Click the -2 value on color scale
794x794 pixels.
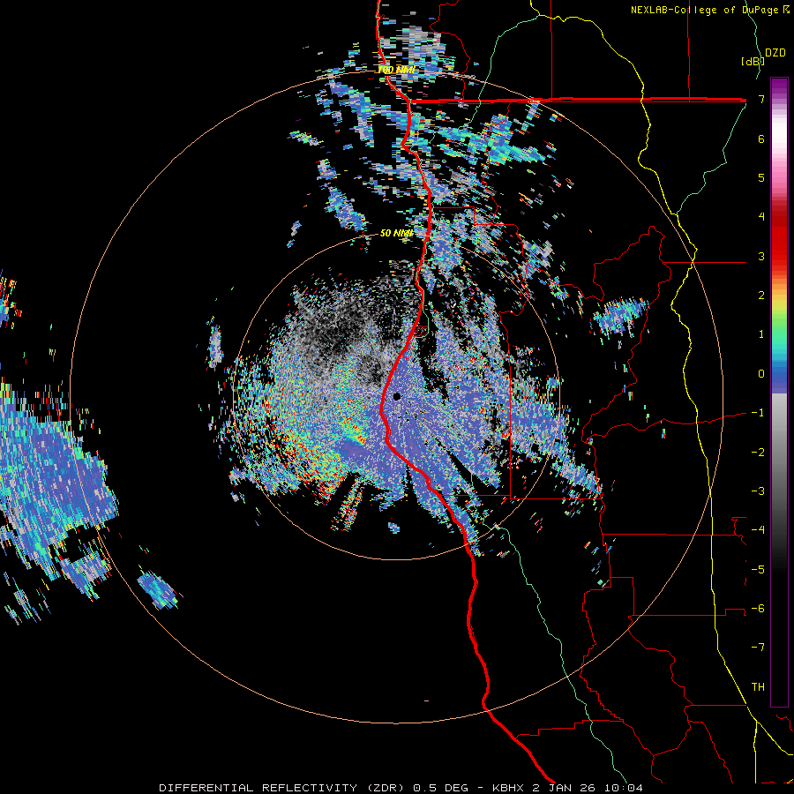click(x=758, y=453)
